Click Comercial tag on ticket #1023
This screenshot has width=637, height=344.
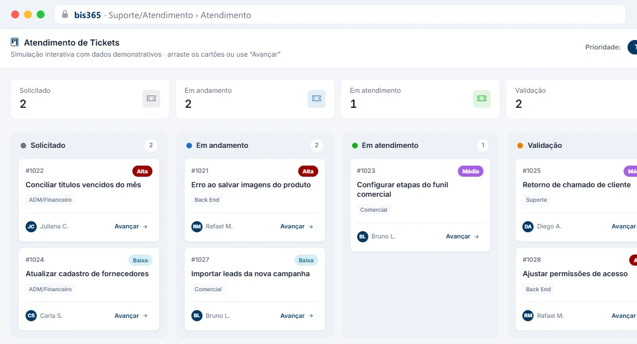tap(374, 210)
